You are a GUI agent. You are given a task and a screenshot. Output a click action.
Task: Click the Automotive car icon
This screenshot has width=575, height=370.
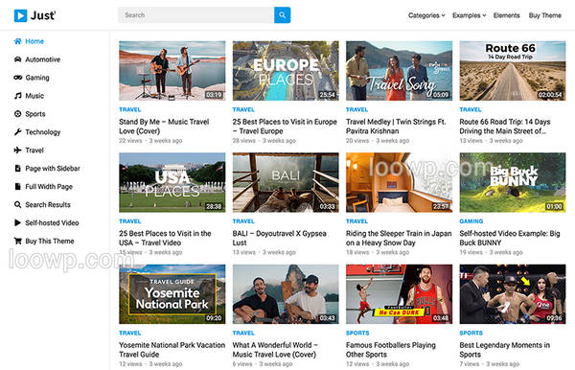click(17, 59)
